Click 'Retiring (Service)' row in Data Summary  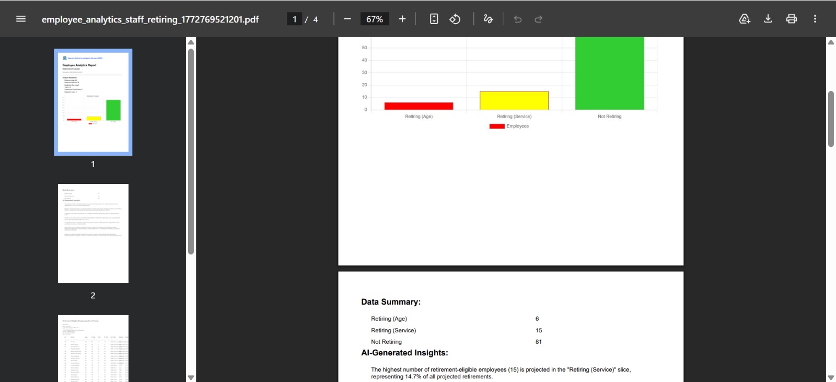pos(393,330)
